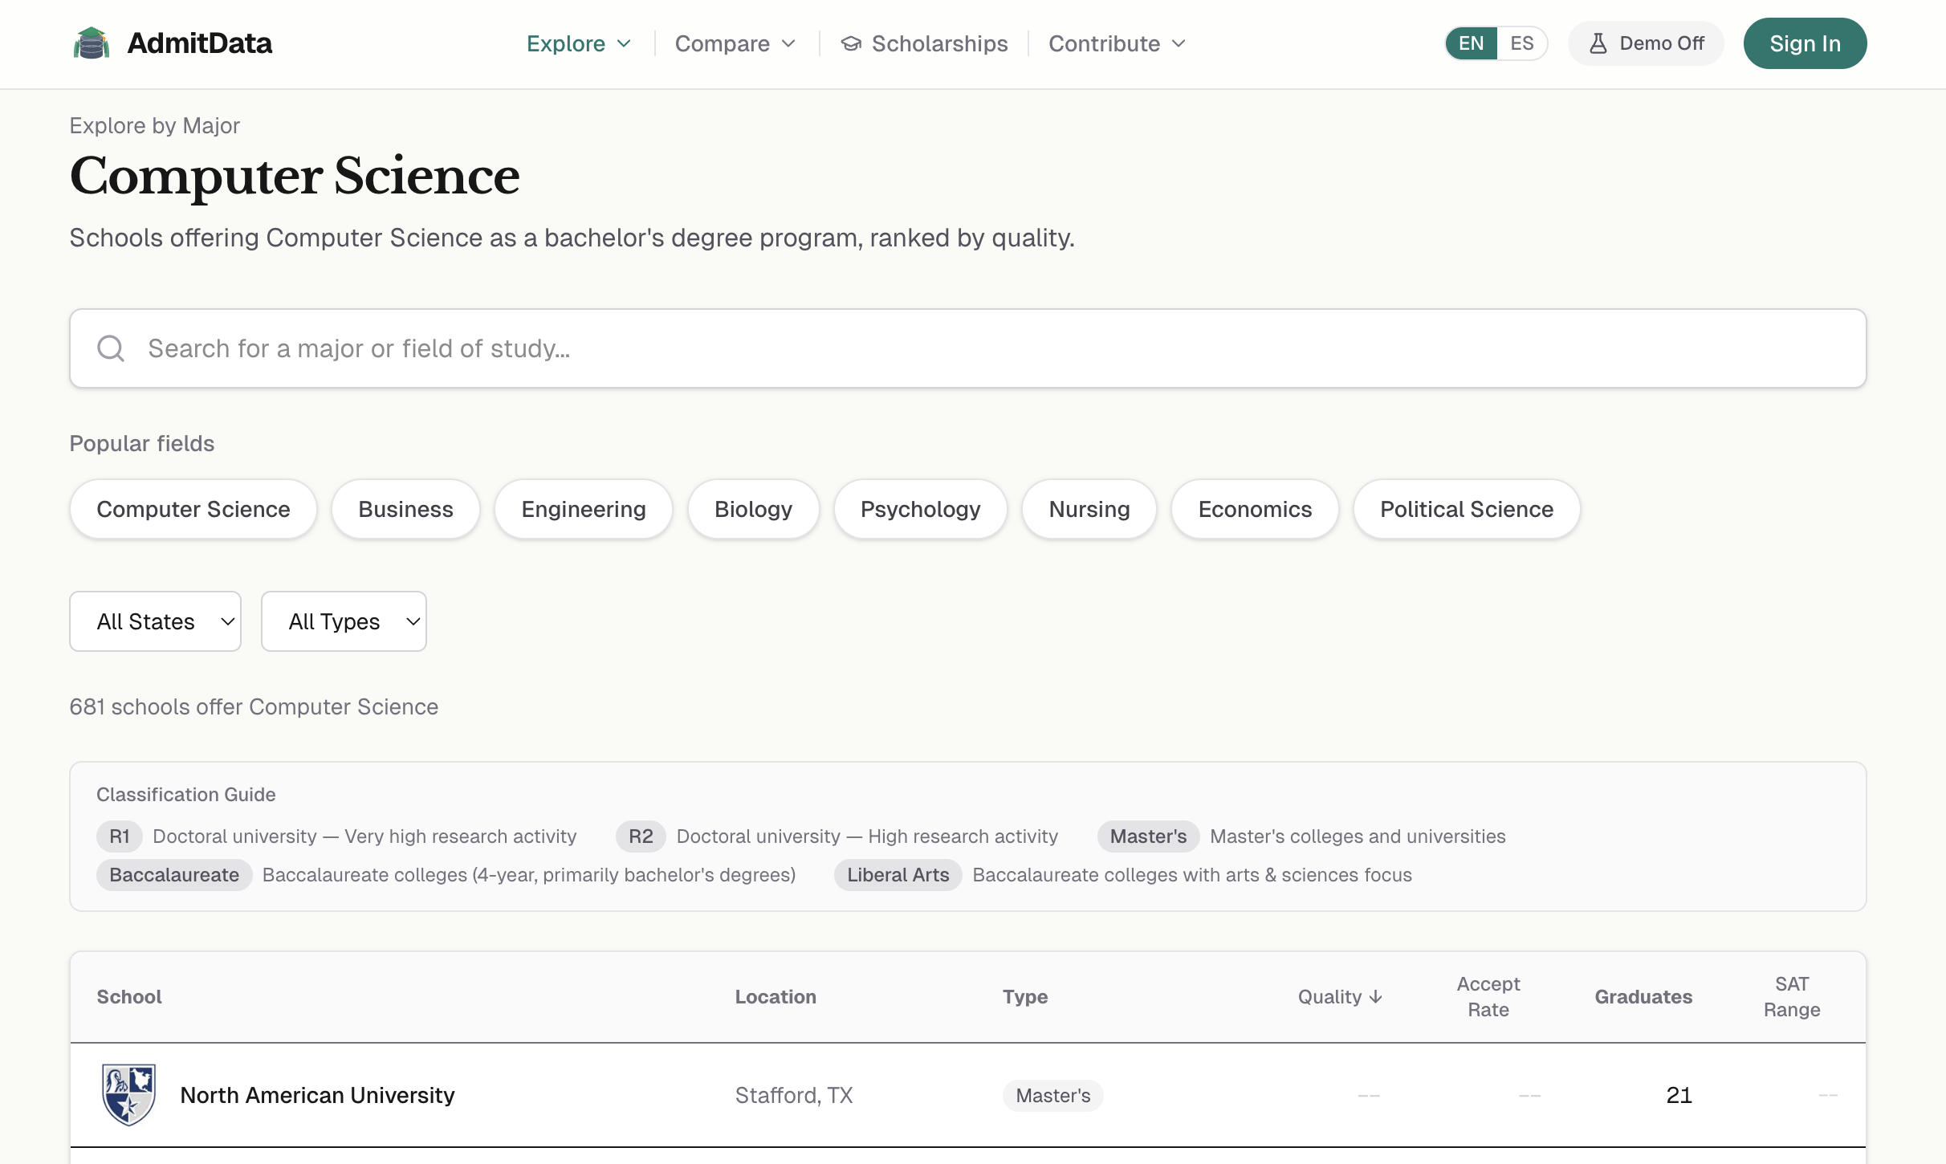Open the All Types dropdown
This screenshot has height=1164, width=1946.
coord(344,621)
